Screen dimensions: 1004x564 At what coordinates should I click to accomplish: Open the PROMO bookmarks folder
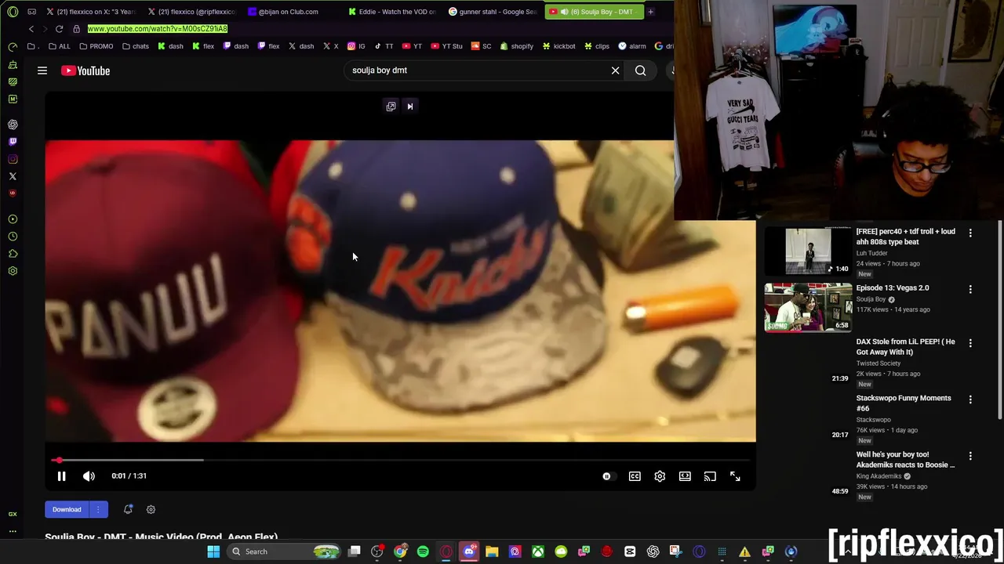tap(96, 46)
